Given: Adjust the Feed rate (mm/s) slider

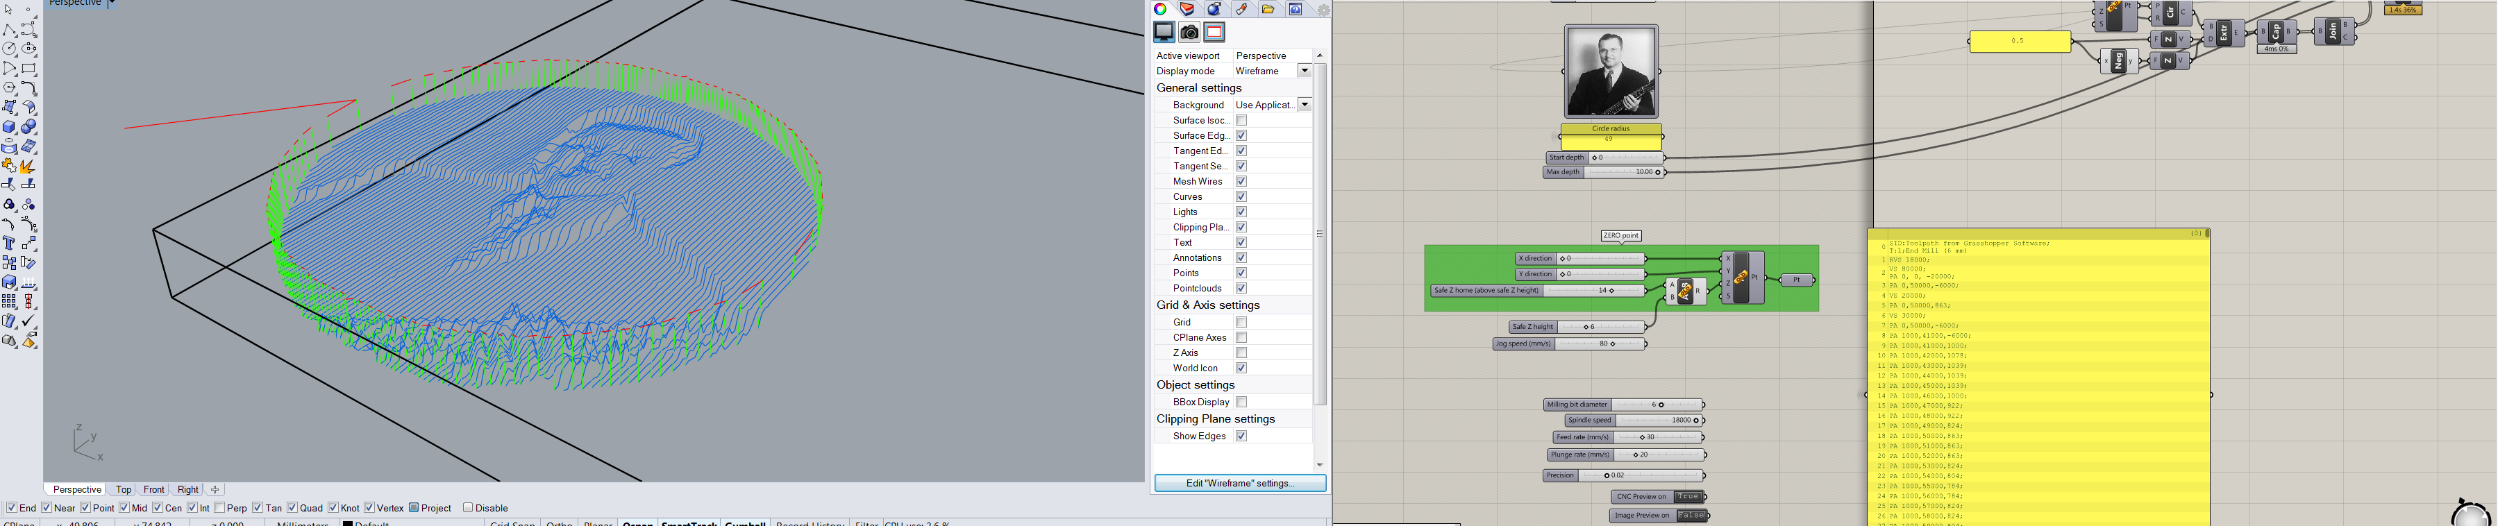Looking at the screenshot, I should pos(1629,437).
